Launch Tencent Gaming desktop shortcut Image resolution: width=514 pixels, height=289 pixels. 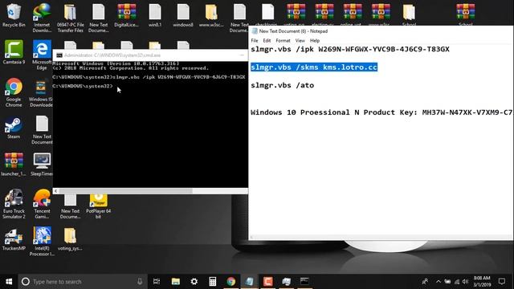tap(42, 204)
